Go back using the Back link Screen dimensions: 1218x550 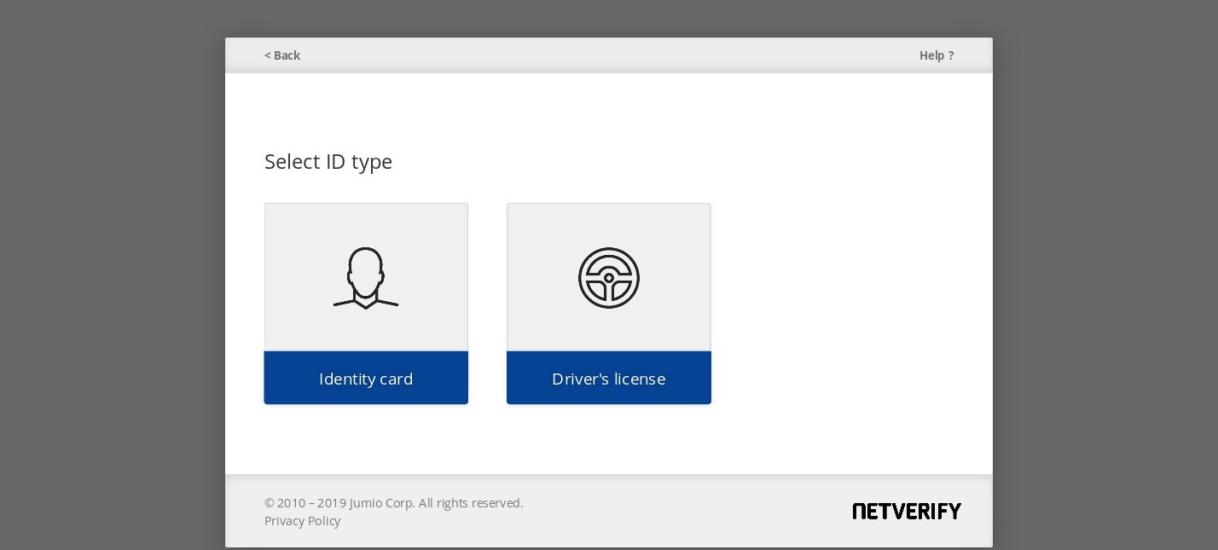(x=287, y=55)
